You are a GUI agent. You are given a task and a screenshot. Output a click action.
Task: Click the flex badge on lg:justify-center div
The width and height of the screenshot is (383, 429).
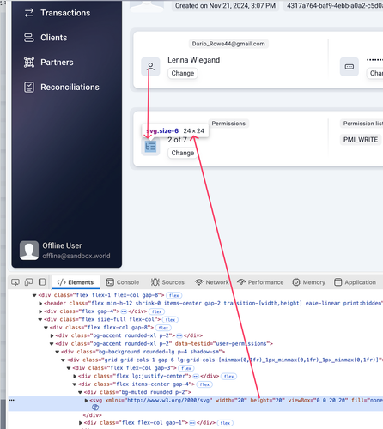tap(229, 377)
